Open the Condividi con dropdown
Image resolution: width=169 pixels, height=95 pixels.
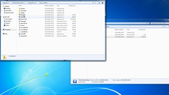click(x=32, y=3)
